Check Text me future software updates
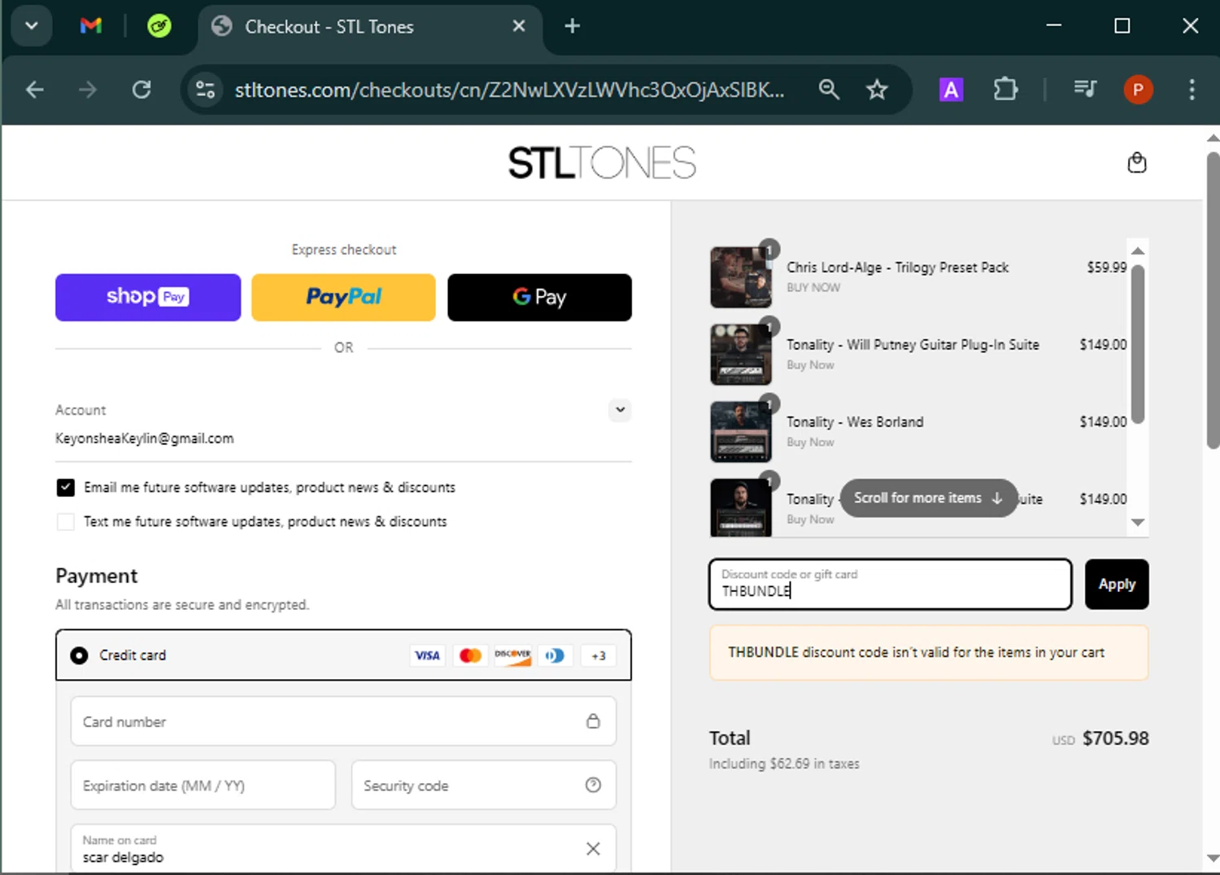Image resolution: width=1220 pixels, height=875 pixels. (66, 521)
